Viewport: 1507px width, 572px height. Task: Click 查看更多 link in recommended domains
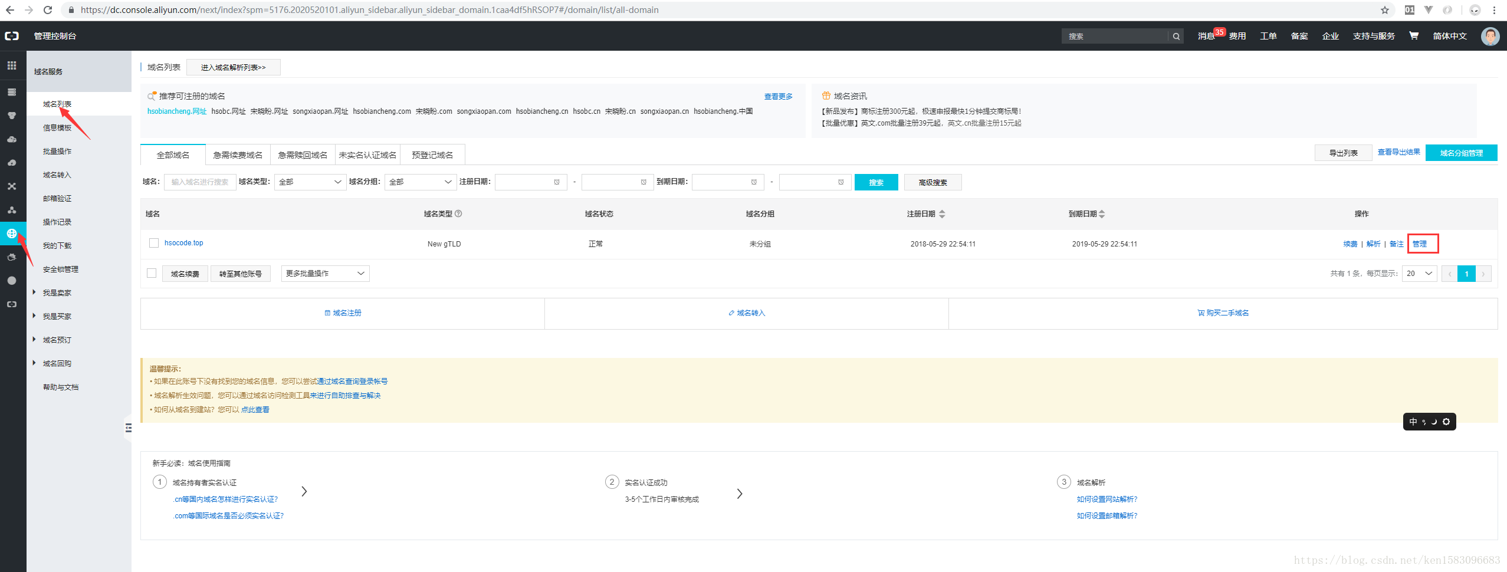point(779,96)
